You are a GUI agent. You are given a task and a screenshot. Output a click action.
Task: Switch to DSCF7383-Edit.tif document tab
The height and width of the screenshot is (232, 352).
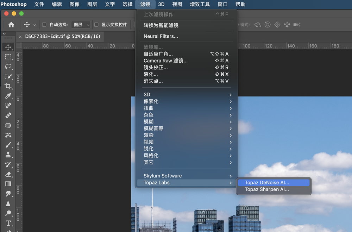(x=62, y=36)
